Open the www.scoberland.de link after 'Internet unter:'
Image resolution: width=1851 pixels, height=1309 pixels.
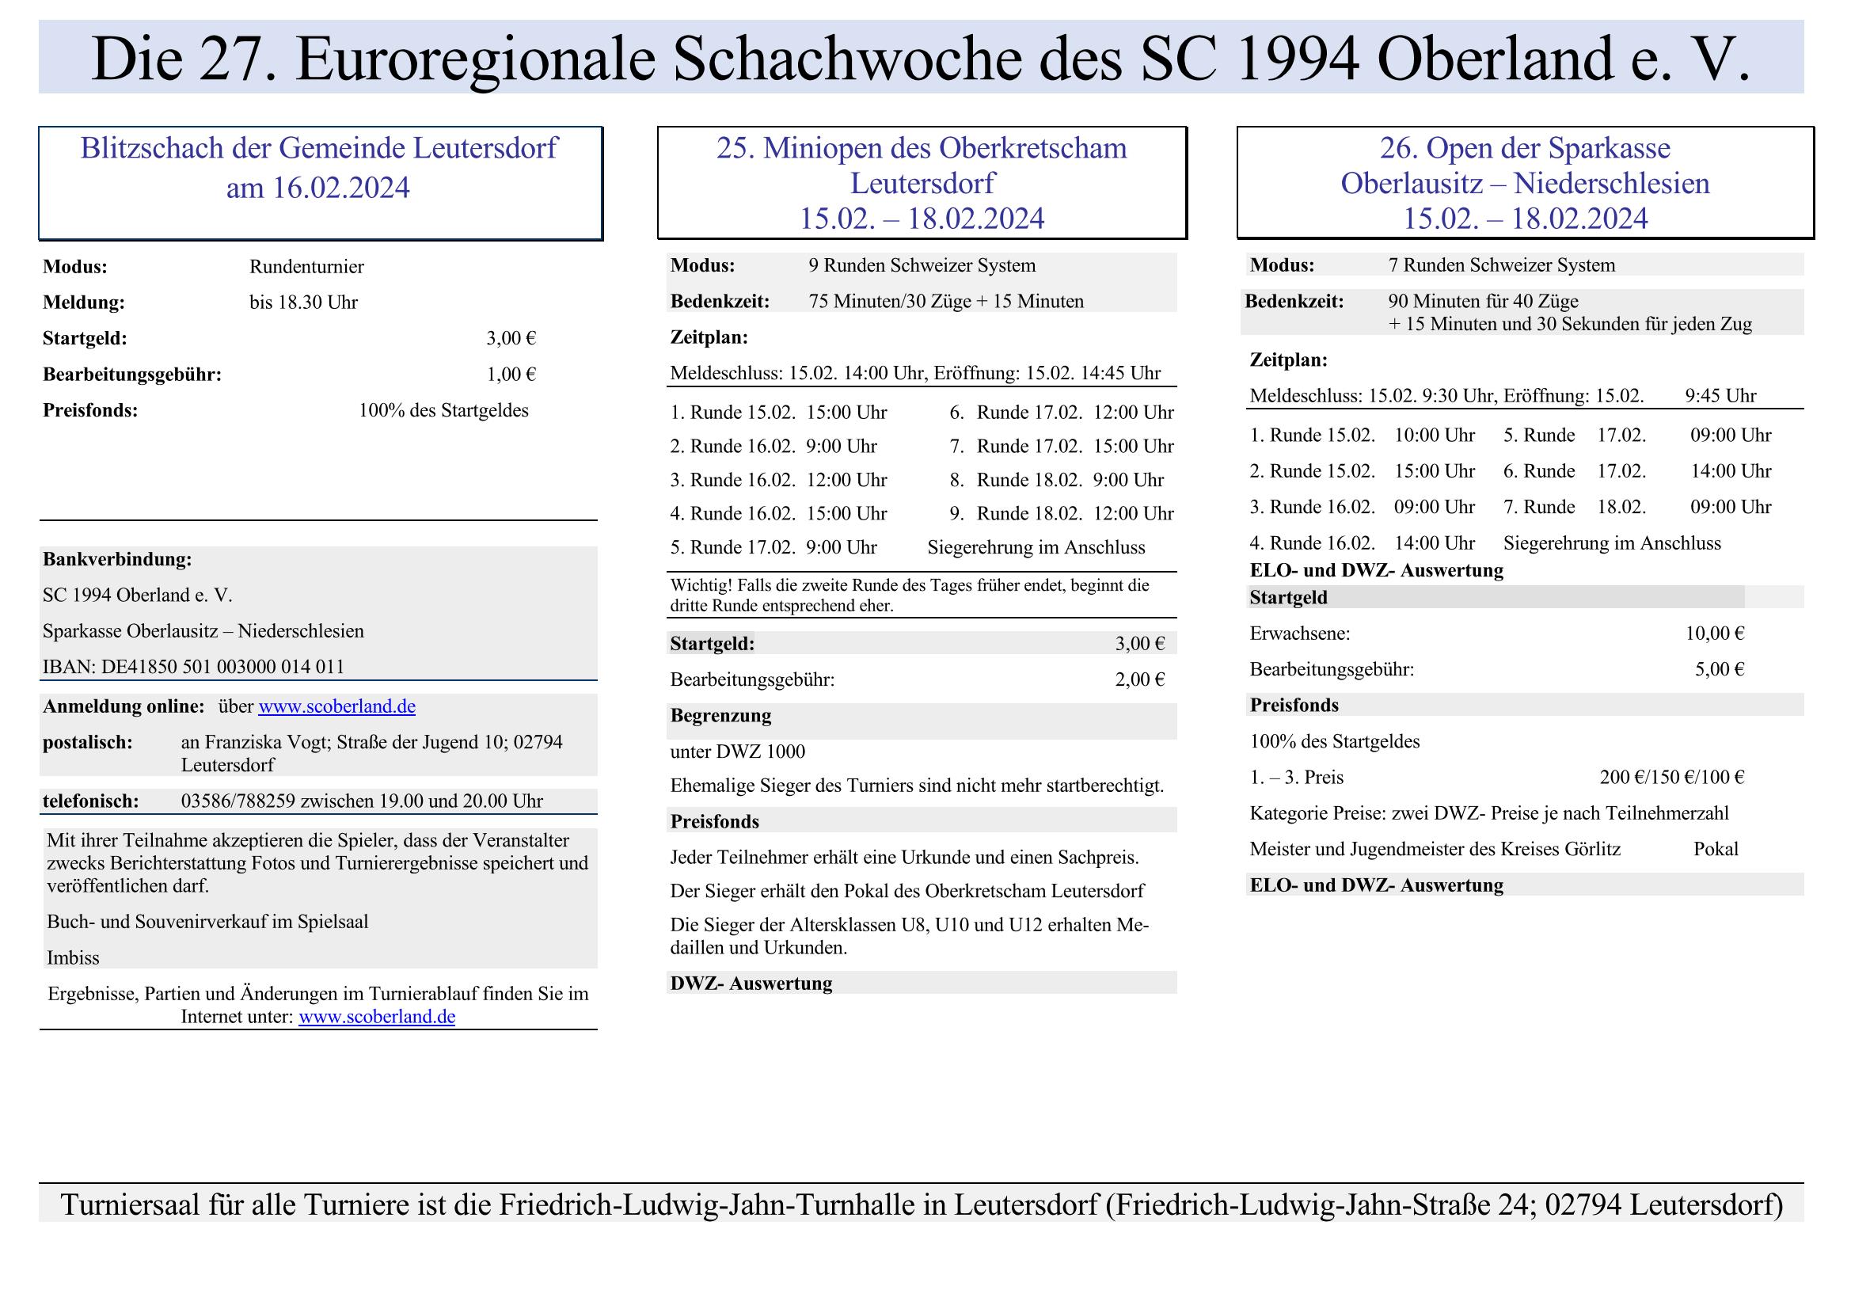click(377, 1016)
